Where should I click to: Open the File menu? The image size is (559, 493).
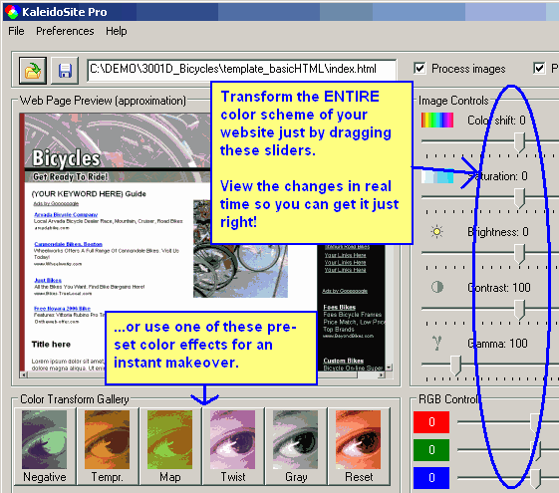pyautogui.click(x=16, y=31)
